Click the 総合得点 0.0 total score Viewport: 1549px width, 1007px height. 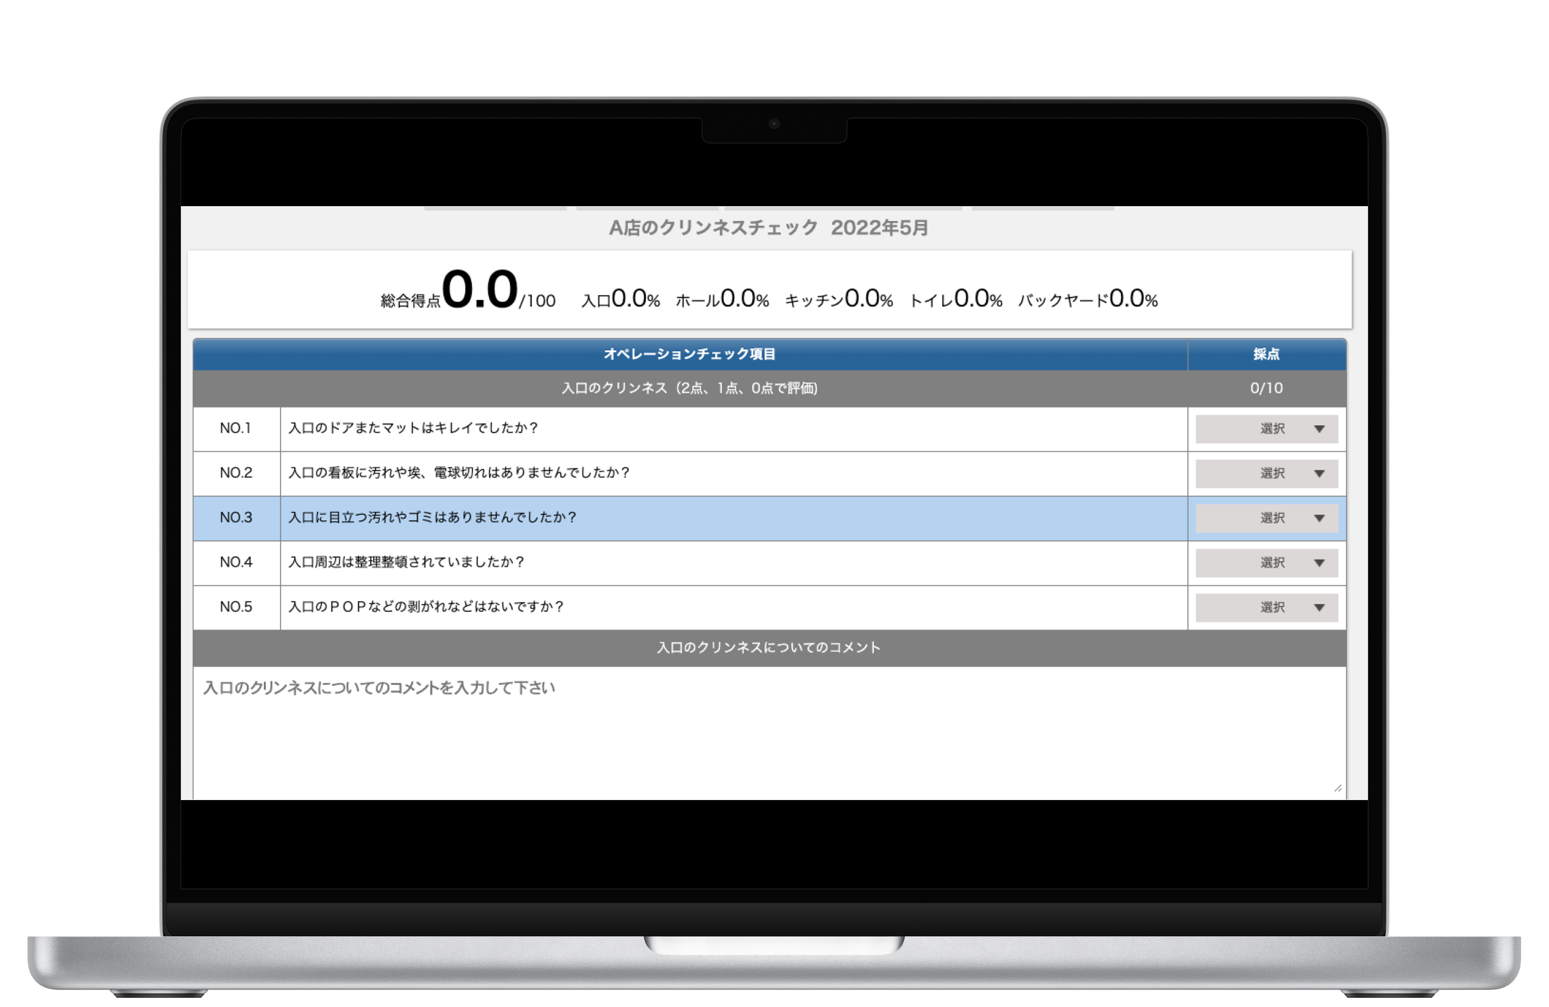[480, 290]
